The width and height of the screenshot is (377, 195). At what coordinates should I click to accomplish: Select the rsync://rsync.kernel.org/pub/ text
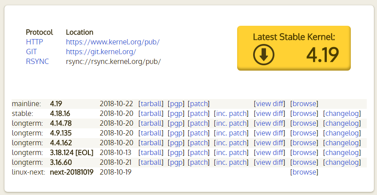pyautogui.click(x=113, y=62)
